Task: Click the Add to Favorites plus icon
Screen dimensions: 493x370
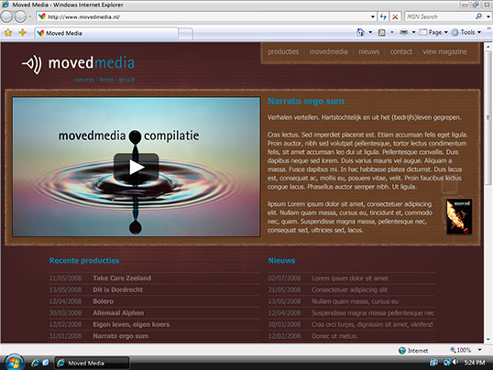Action: coord(22,32)
